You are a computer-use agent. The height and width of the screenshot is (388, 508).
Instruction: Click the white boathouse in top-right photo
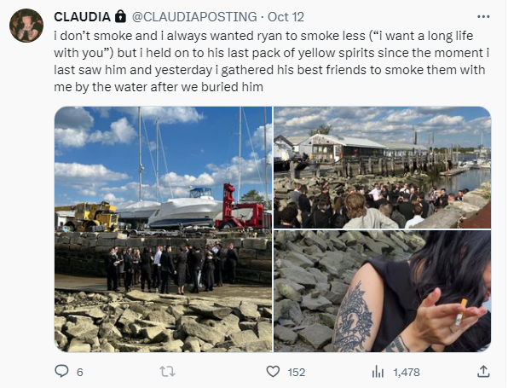(x=347, y=147)
